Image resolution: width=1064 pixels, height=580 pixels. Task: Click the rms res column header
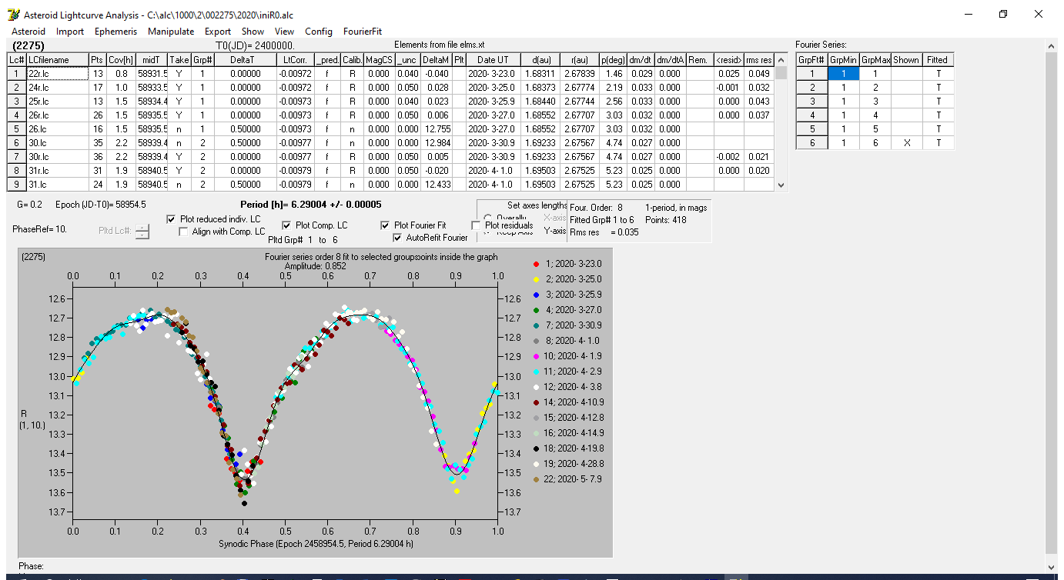[758, 59]
